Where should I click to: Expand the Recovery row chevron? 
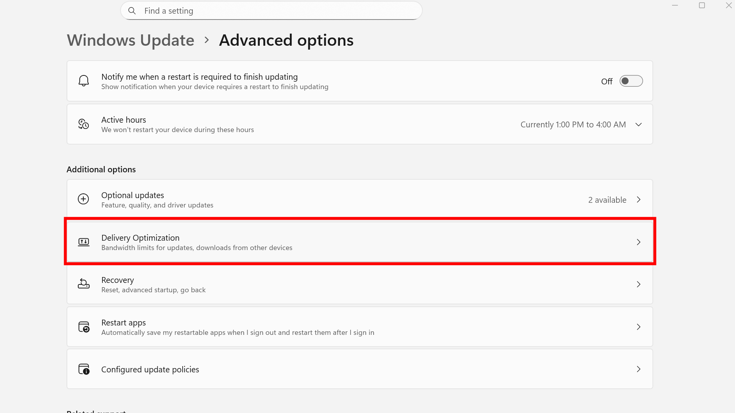point(638,284)
